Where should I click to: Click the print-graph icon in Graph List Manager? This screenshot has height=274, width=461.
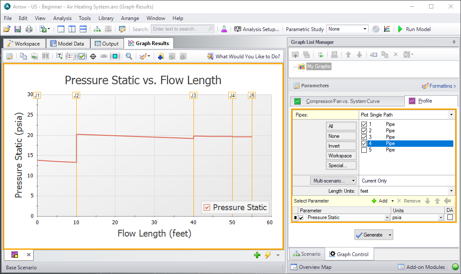[334, 54]
